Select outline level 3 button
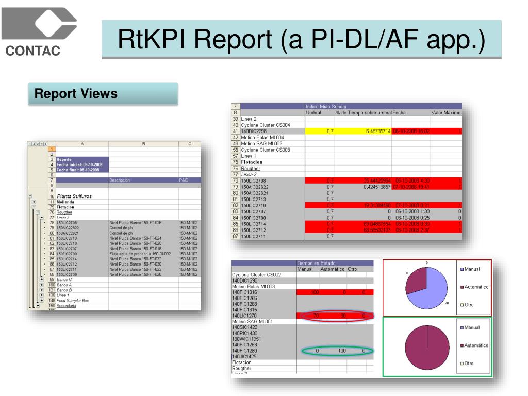 tap(38, 144)
